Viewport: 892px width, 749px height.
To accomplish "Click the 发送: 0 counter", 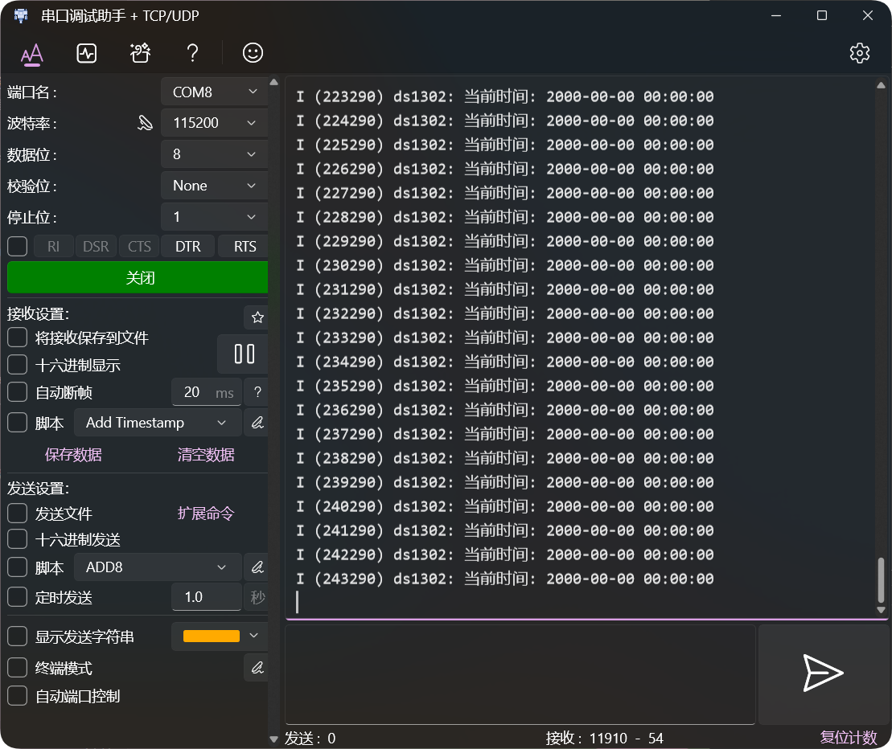I will [310, 739].
